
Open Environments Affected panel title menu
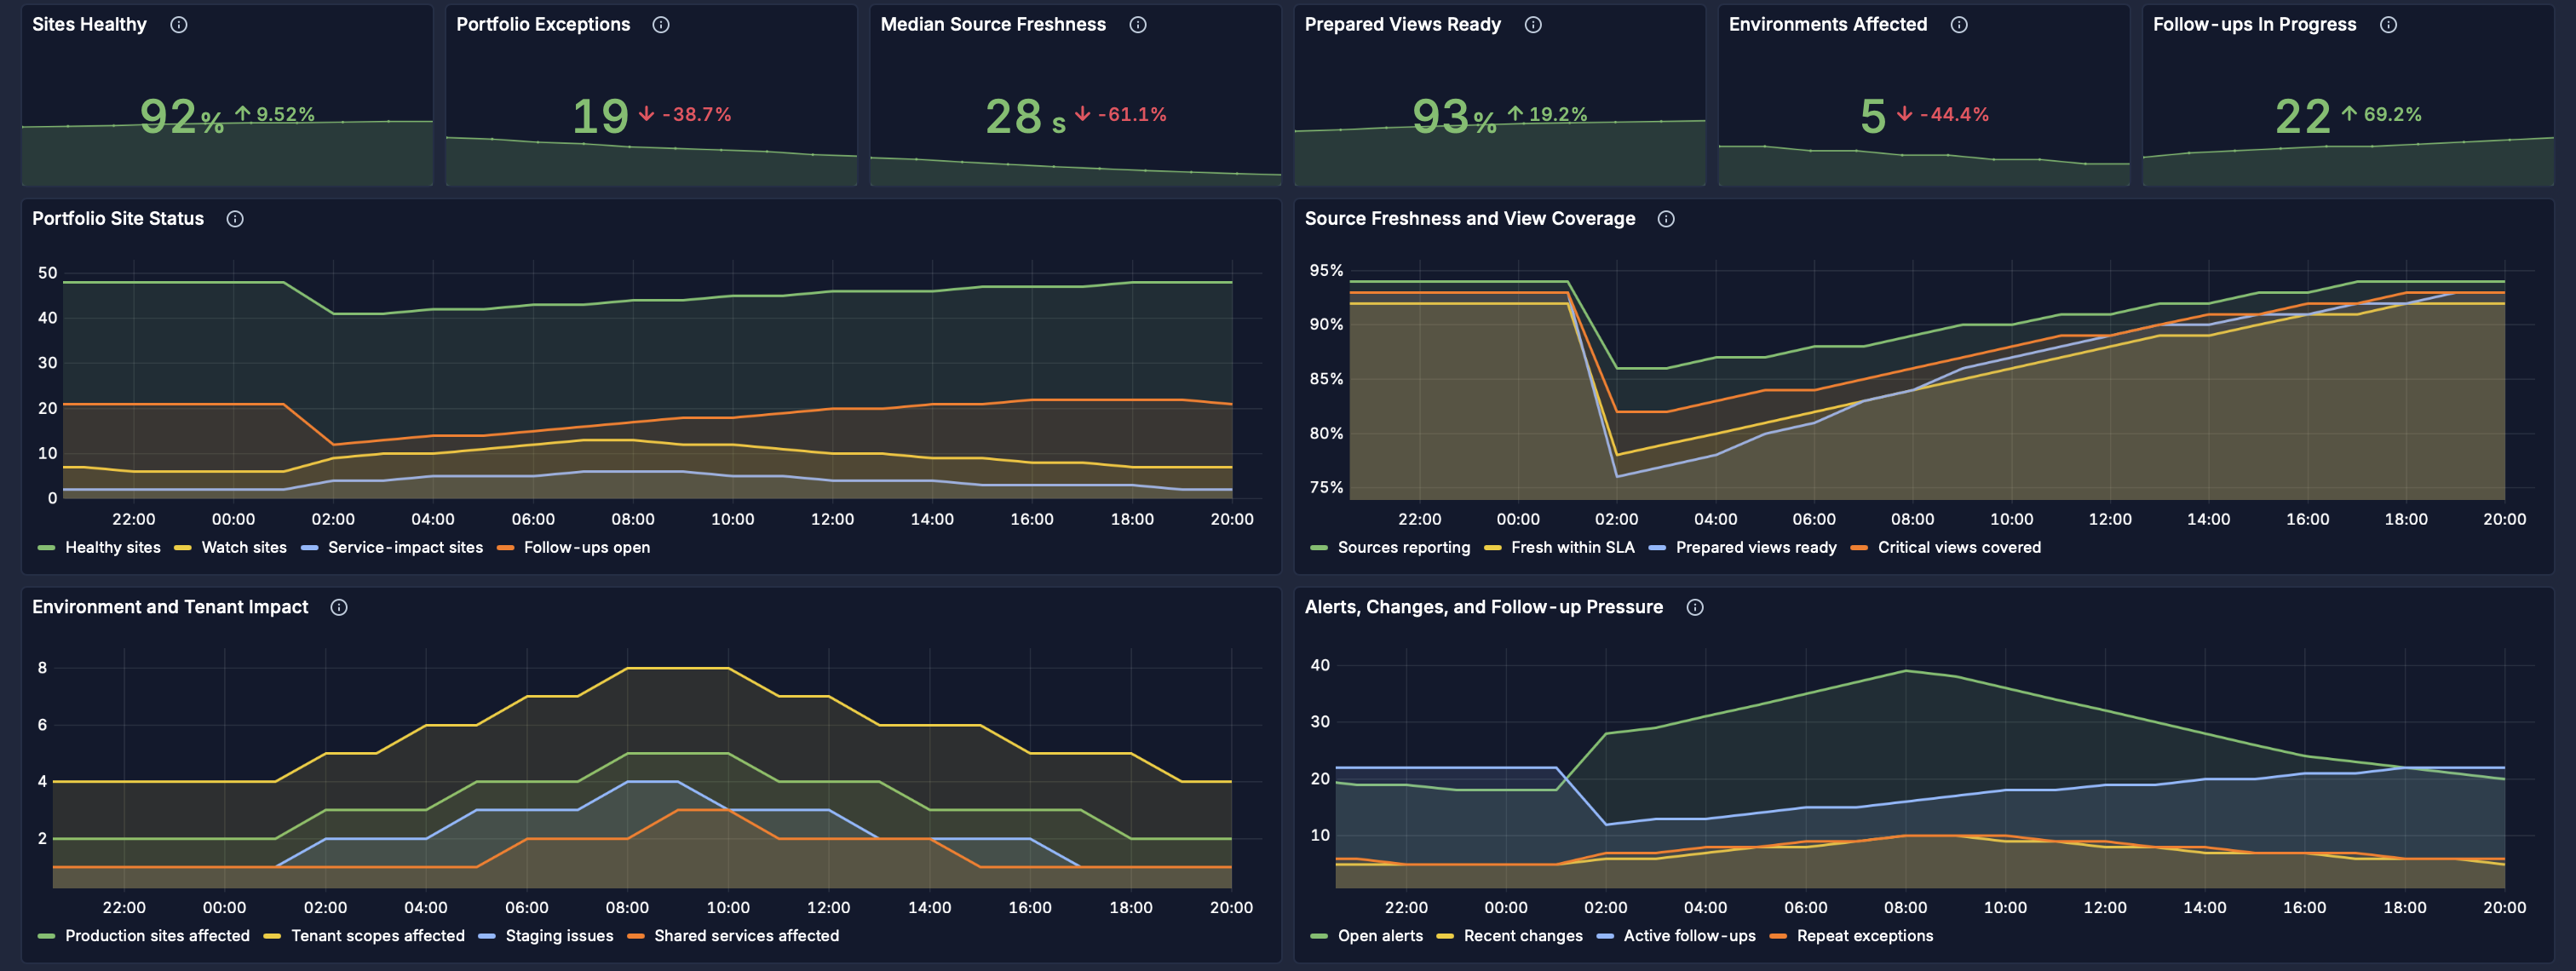click(1828, 25)
